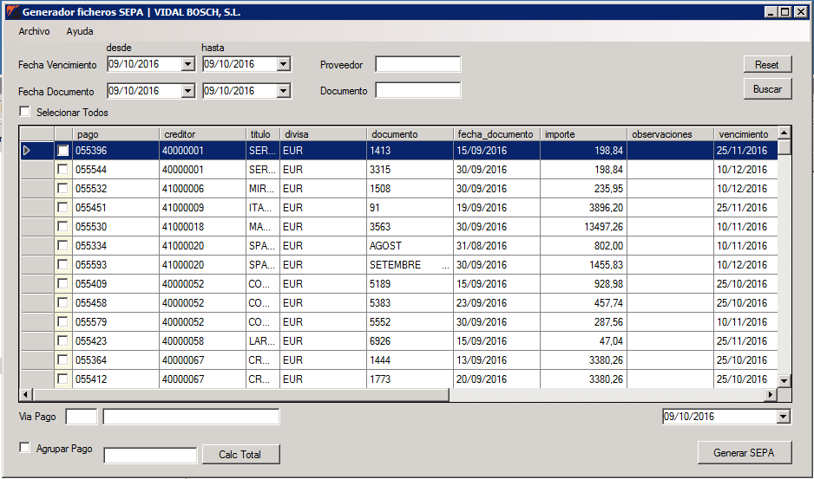Minimize the Generador ficheros SEPA window
The height and width of the screenshot is (479, 814).
tap(771, 12)
